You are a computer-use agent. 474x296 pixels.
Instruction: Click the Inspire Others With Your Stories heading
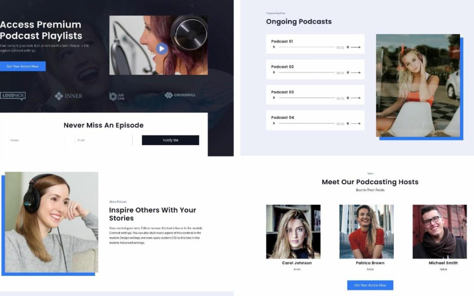153,214
